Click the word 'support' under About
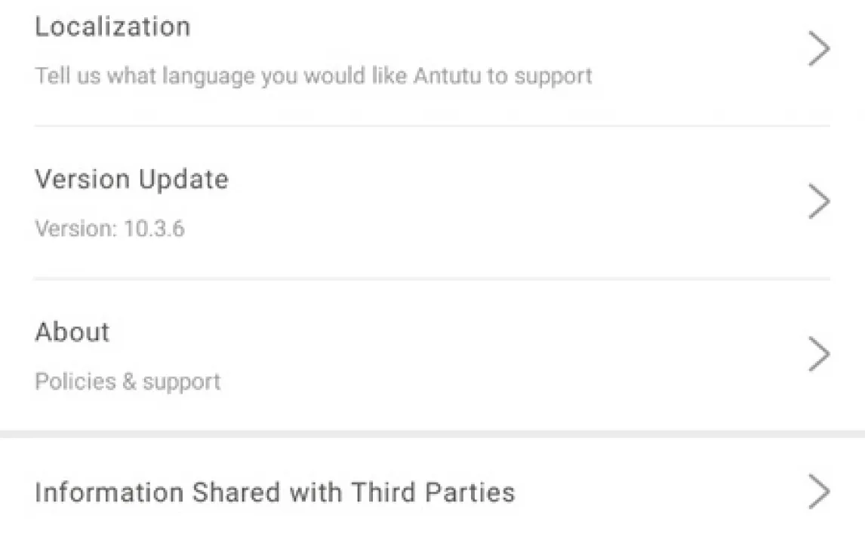865x540 pixels. (181, 382)
